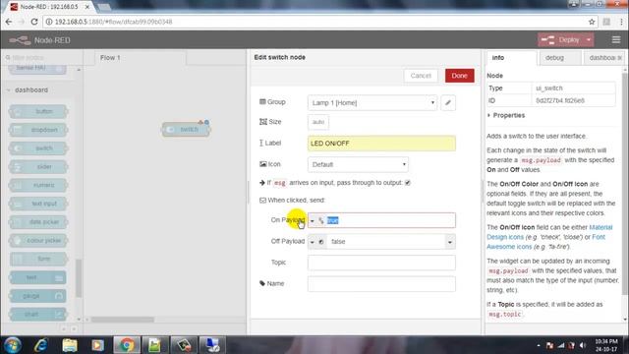Open Chrome from the taskbar
This screenshot has width=629, height=354.
127,345
